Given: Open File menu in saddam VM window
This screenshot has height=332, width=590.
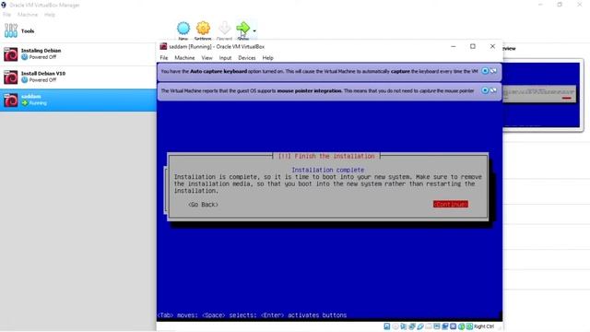Looking at the screenshot, I should click(x=164, y=58).
